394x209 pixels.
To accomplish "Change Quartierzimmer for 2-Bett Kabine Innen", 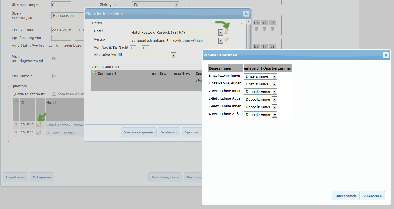I will click(x=260, y=92).
